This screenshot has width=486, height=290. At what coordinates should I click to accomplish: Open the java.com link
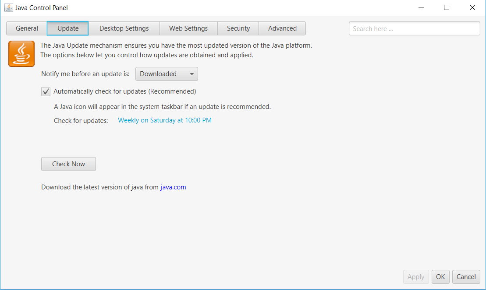point(173,187)
